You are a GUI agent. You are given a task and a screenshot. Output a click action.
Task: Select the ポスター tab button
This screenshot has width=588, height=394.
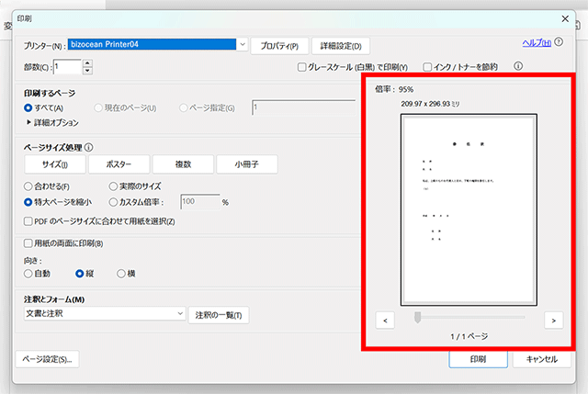pyautogui.click(x=119, y=164)
